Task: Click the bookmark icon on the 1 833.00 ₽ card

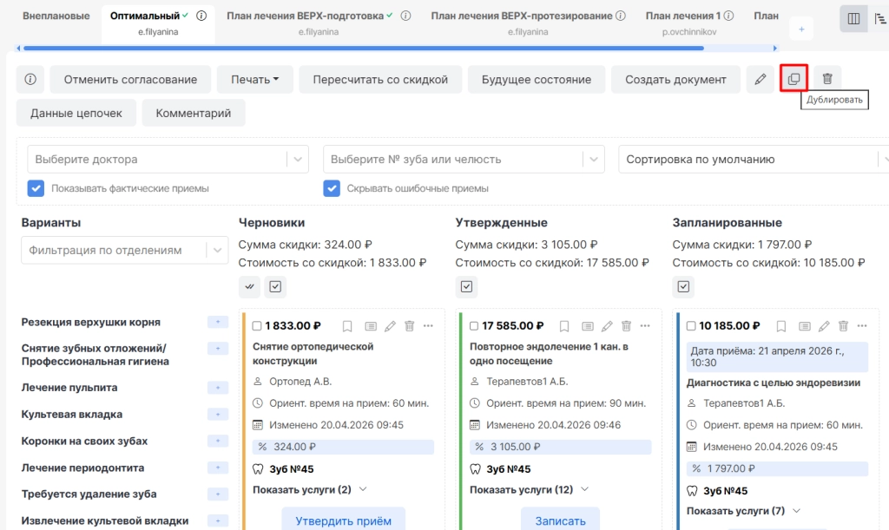Action: pos(347,326)
